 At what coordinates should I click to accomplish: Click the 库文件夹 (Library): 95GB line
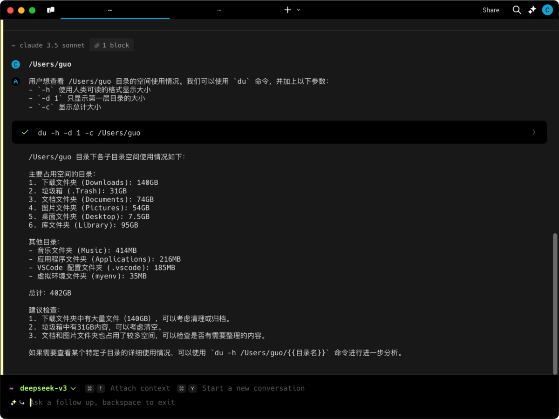[83, 225]
